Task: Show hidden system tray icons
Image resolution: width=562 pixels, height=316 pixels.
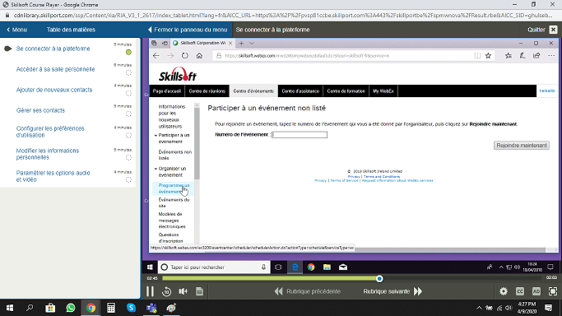Action: [x=479, y=308]
